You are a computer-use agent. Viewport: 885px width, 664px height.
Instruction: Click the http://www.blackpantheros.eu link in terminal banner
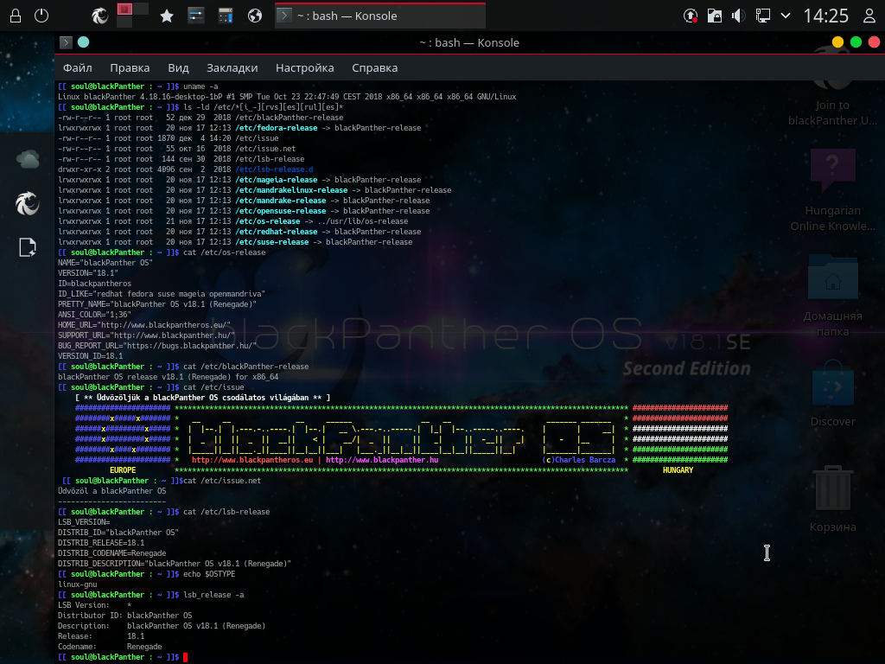pos(252,460)
